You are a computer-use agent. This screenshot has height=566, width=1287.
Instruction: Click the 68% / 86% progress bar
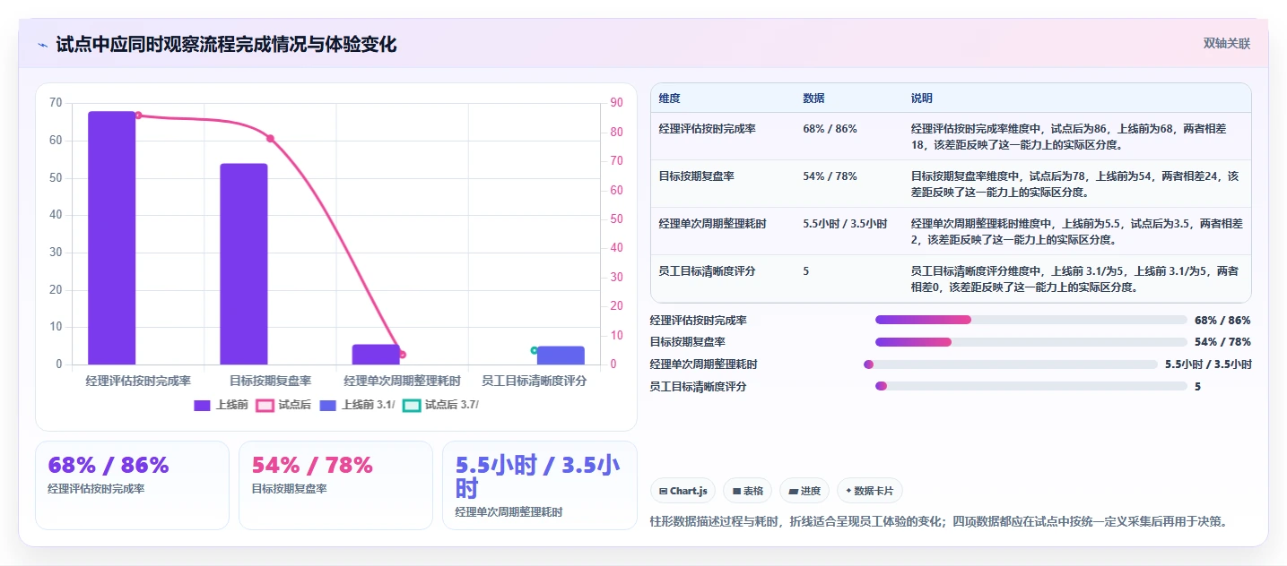click(x=1031, y=320)
